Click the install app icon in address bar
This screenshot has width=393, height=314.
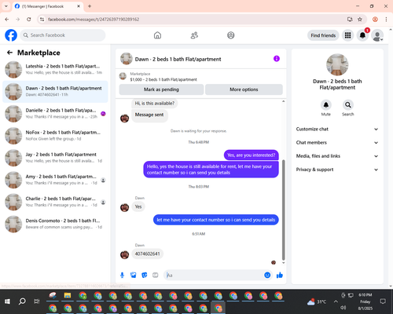tap(350, 20)
